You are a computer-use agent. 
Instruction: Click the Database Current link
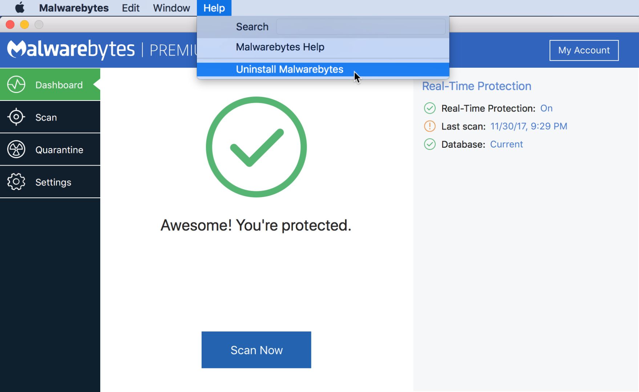(x=506, y=144)
